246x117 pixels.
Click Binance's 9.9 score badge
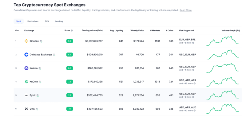pos(69,41)
